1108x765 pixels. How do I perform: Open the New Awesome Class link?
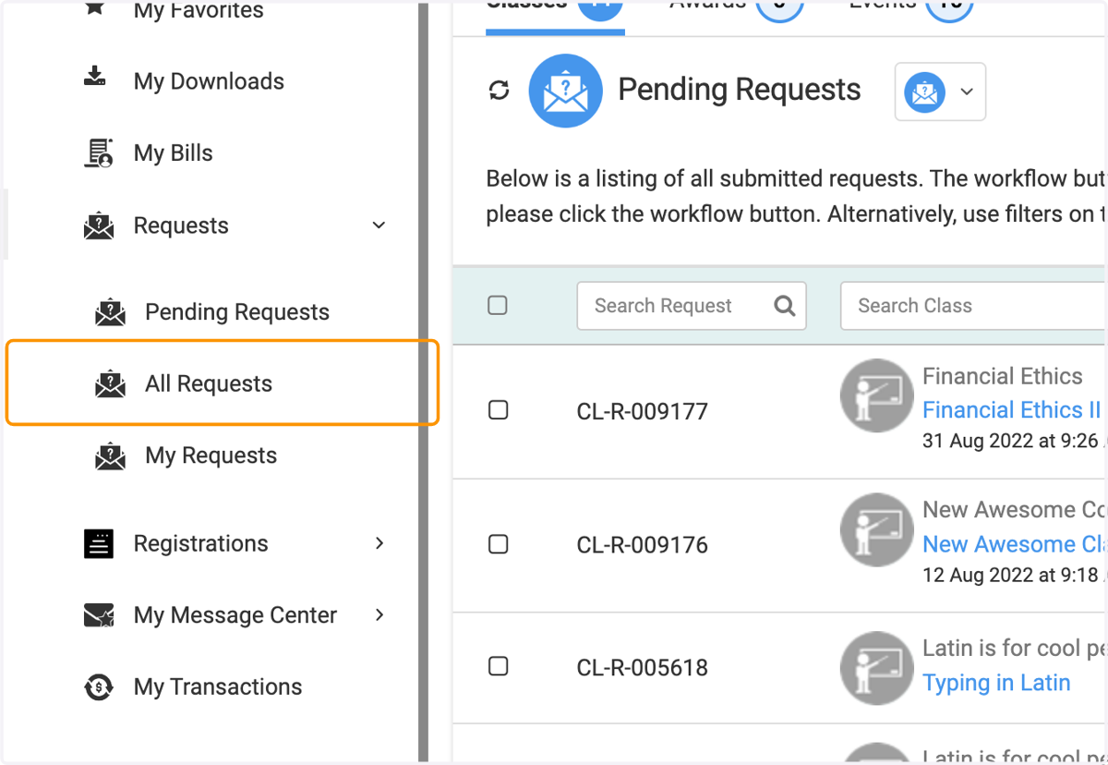point(1015,544)
